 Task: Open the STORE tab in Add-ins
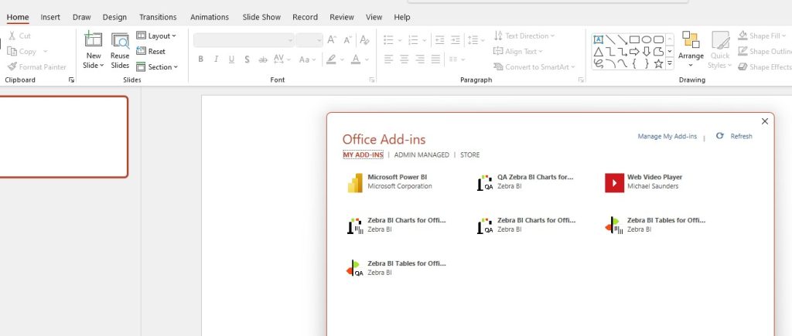coord(469,155)
